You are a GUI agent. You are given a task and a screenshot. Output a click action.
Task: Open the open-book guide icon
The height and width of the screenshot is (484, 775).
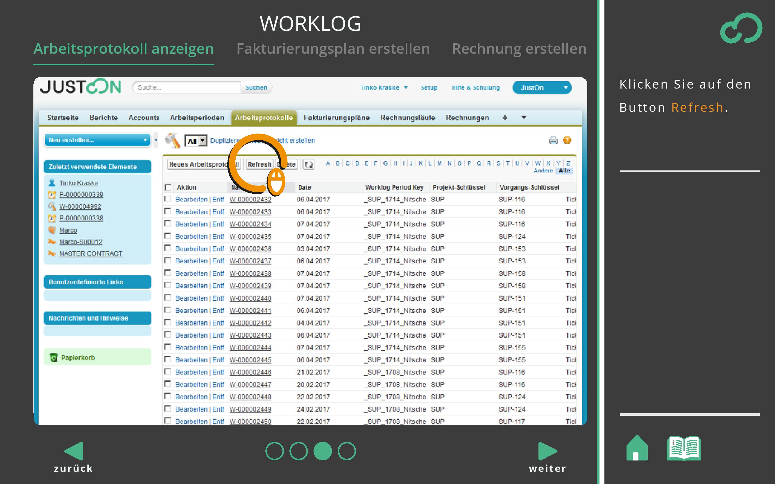[684, 448]
